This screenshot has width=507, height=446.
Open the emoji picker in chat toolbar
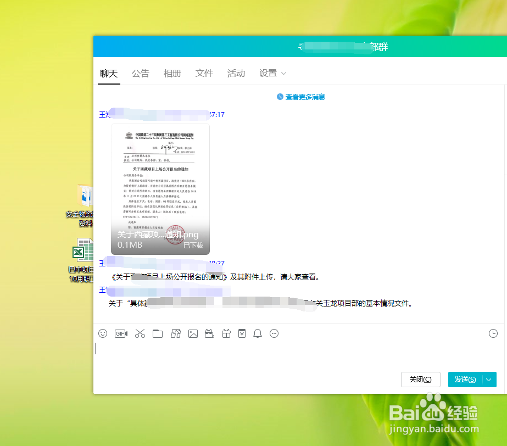point(103,333)
